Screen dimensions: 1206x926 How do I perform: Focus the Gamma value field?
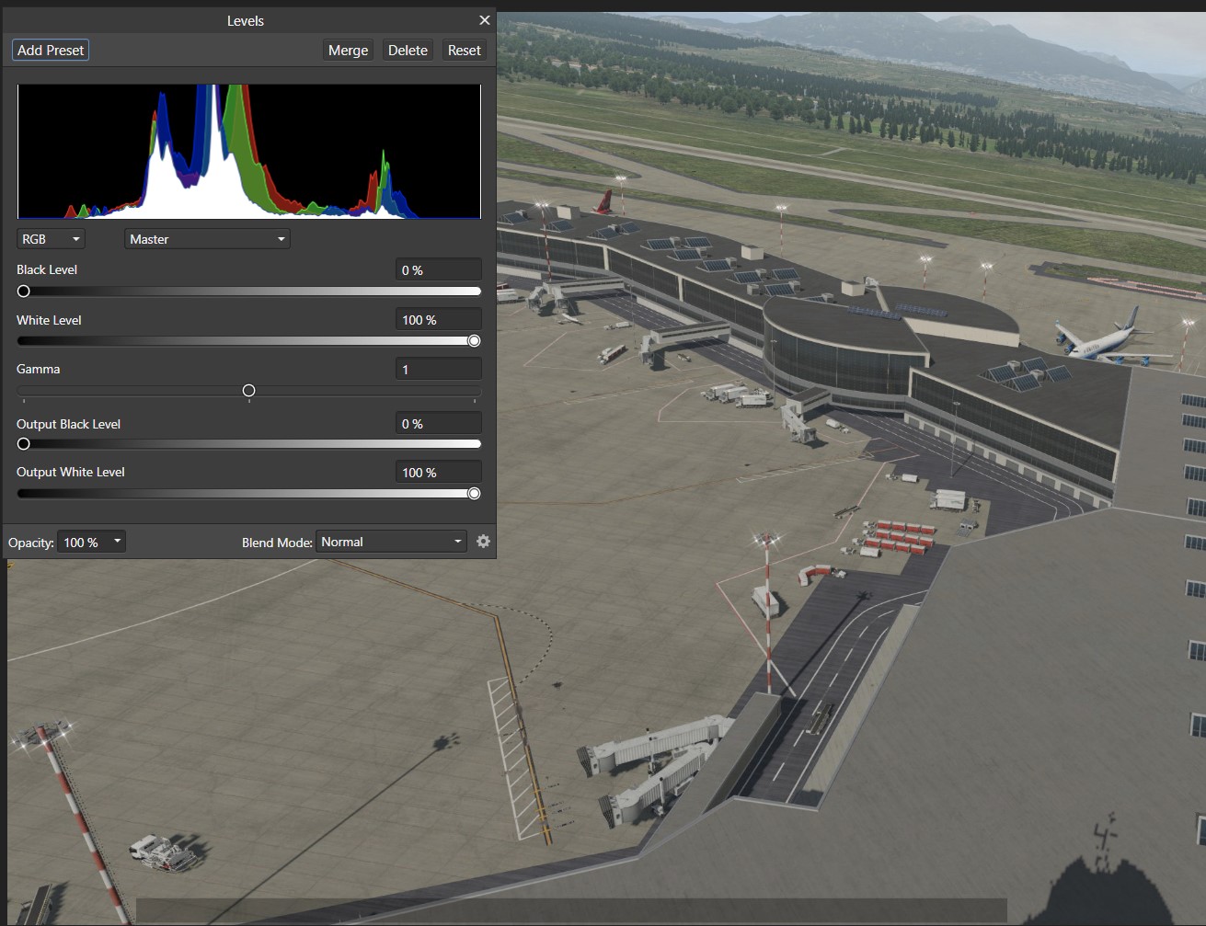point(438,370)
